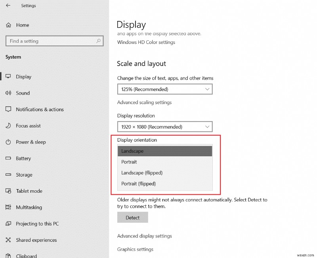
Task: Open Windows HD Color settings
Action: (146, 42)
